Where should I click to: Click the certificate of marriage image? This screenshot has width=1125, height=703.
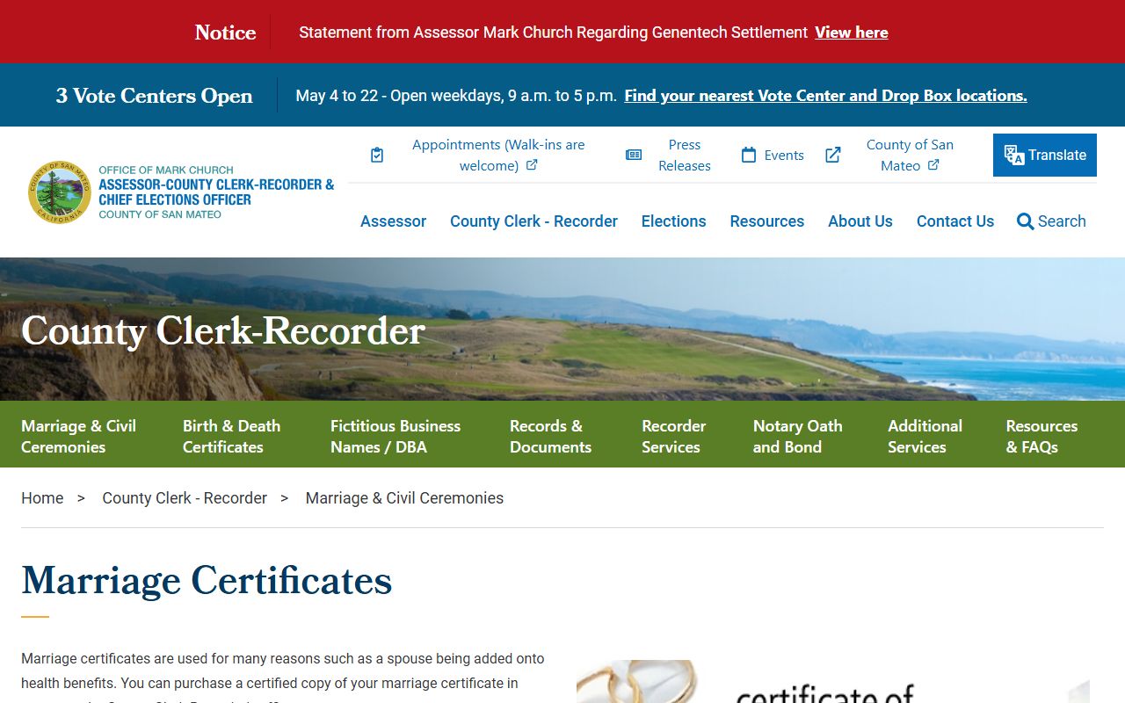(x=833, y=682)
